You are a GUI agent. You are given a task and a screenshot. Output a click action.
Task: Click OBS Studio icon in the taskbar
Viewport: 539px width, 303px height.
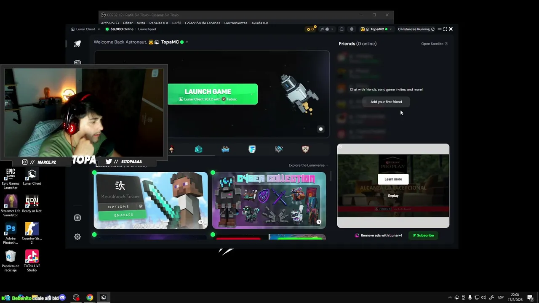76,298
